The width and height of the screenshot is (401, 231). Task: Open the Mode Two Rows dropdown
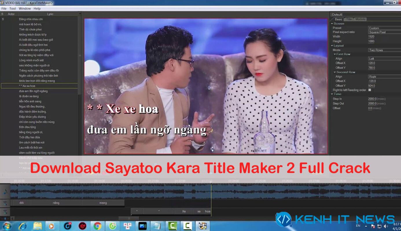pyautogui.click(x=385, y=50)
